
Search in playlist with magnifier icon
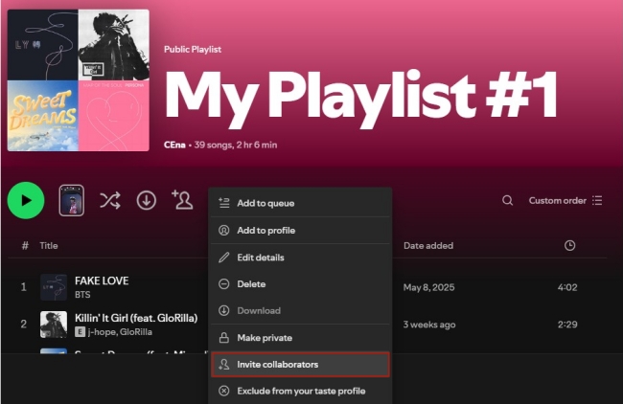coord(507,200)
